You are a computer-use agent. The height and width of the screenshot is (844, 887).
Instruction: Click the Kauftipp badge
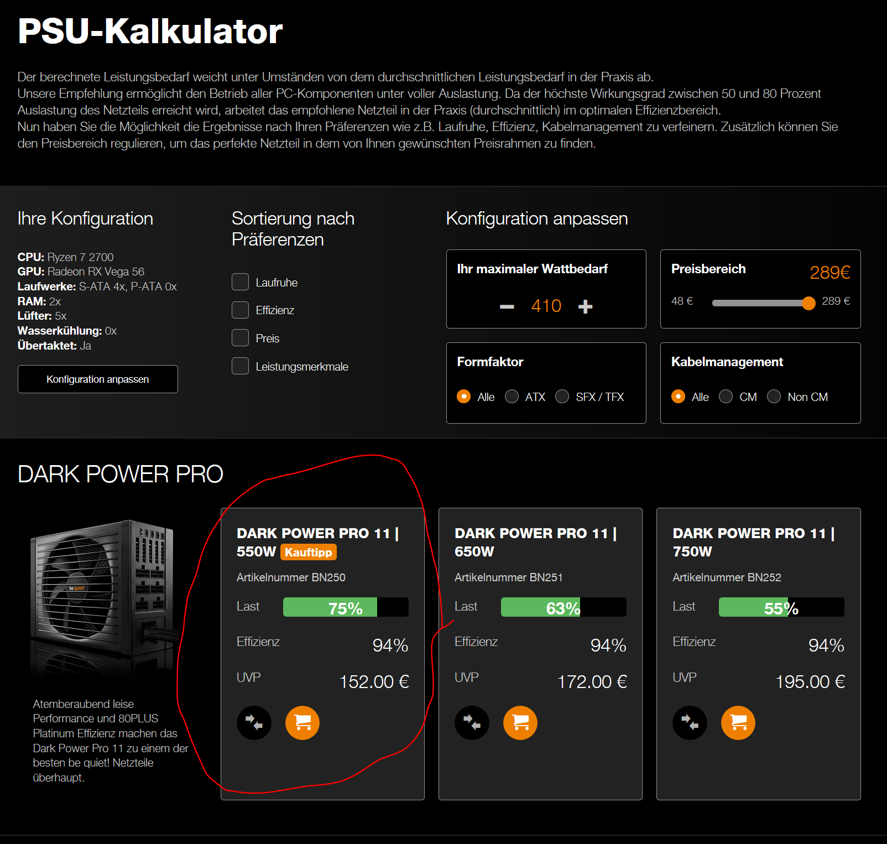[309, 552]
